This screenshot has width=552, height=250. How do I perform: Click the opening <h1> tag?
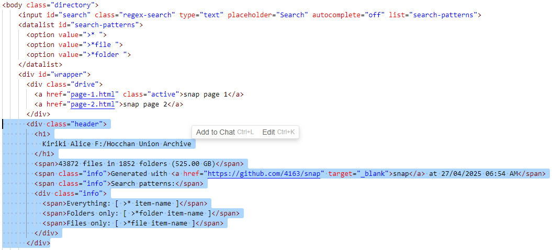pos(42,134)
